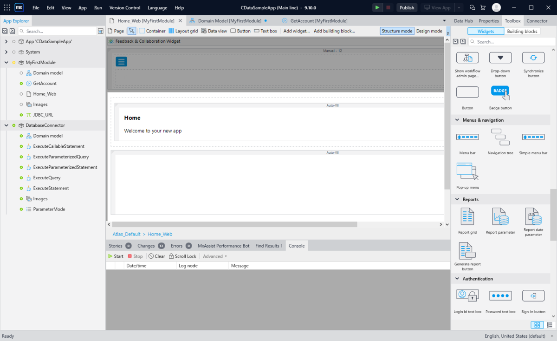557x341 pixels.
Task: Click the hamburger menu widget on page
Action: (x=121, y=61)
